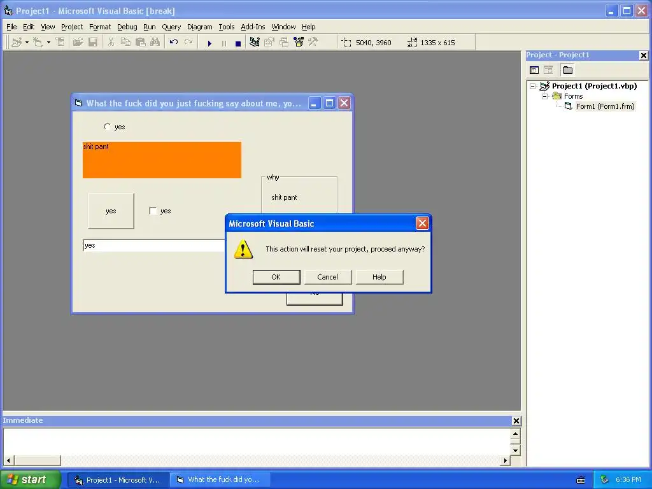
Task: Click the Find binoculars icon
Action: tap(155, 43)
